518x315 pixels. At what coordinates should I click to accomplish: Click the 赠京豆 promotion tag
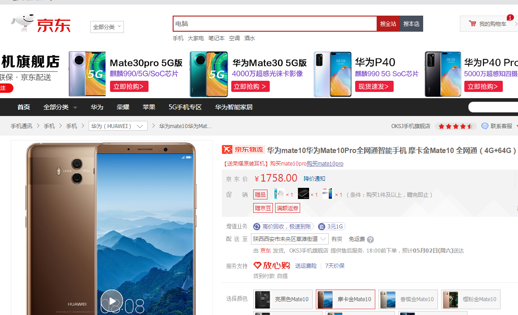pos(263,208)
